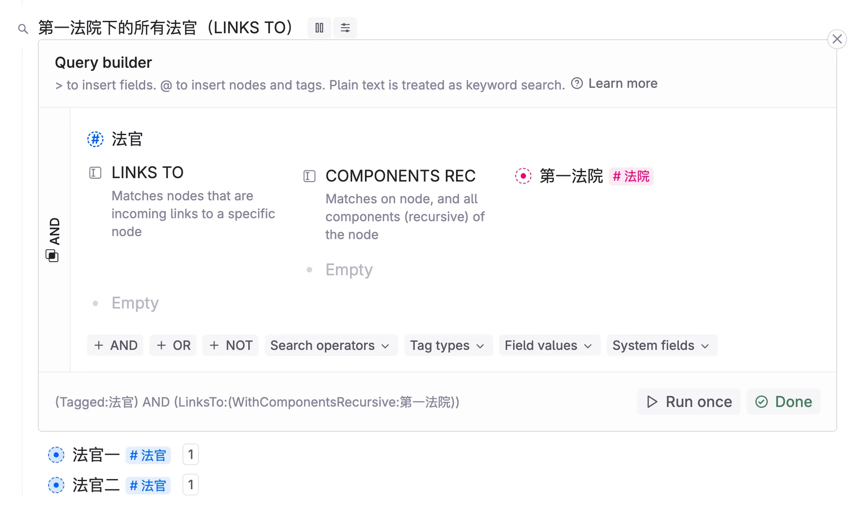
Task: Open the System fields dropdown
Action: (661, 345)
